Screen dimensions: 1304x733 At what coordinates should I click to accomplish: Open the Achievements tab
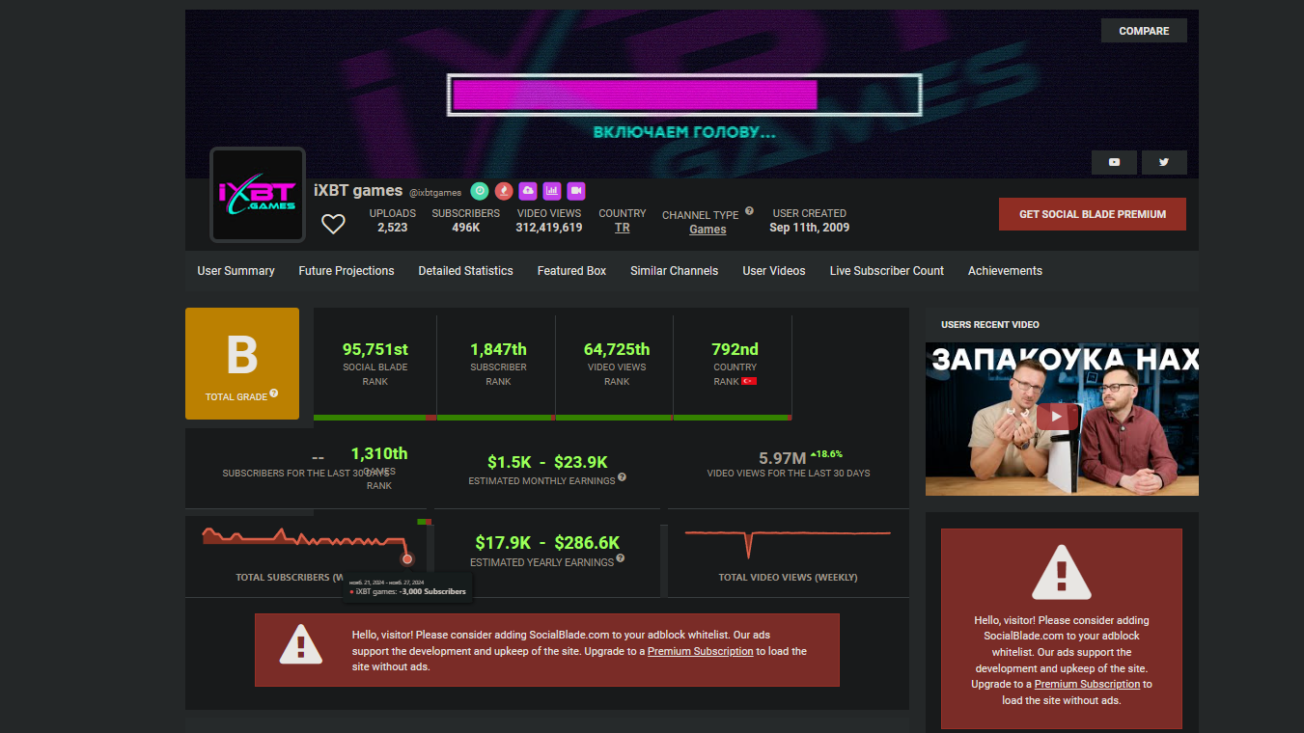coord(1006,271)
